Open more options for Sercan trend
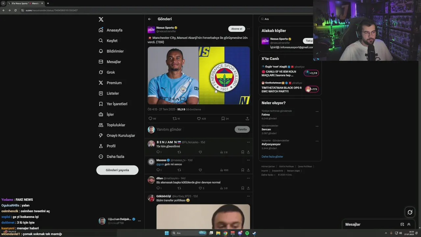Screen dimensions: 421x237 click(x=317, y=126)
